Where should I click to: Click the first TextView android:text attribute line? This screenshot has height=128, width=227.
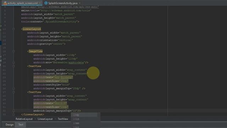53,78
